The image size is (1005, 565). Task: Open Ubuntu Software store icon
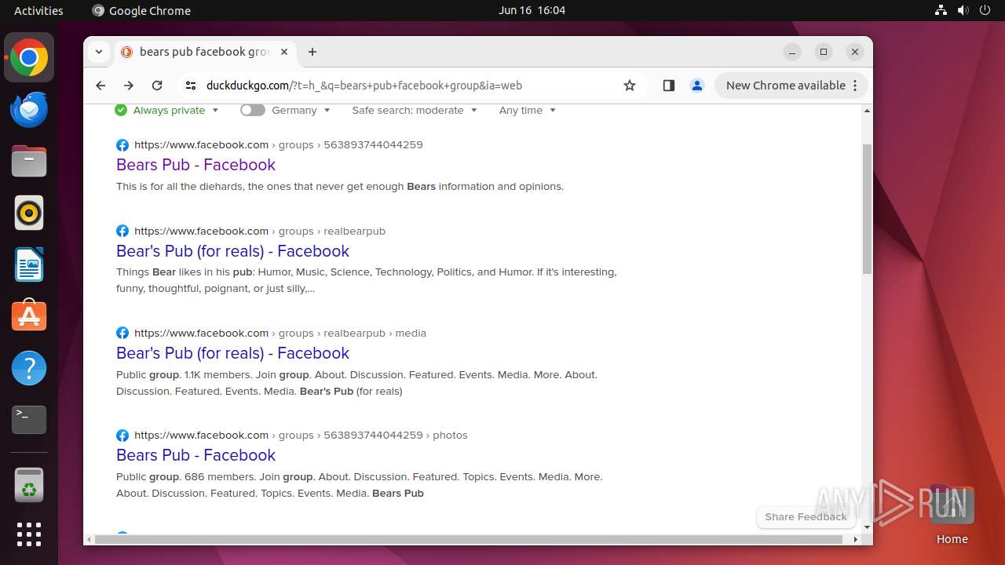coord(29,316)
